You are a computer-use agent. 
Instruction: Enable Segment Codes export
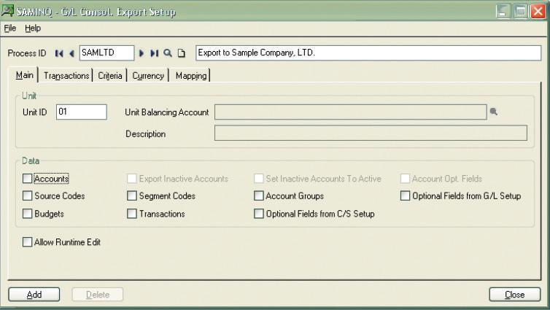click(132, 196)
